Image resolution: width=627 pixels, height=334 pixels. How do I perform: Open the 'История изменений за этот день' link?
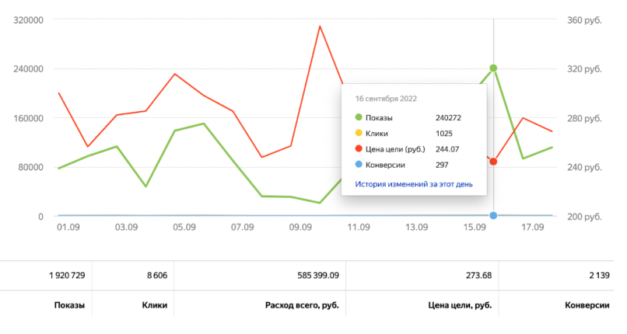pyautogui.click(x=414, y=184)
